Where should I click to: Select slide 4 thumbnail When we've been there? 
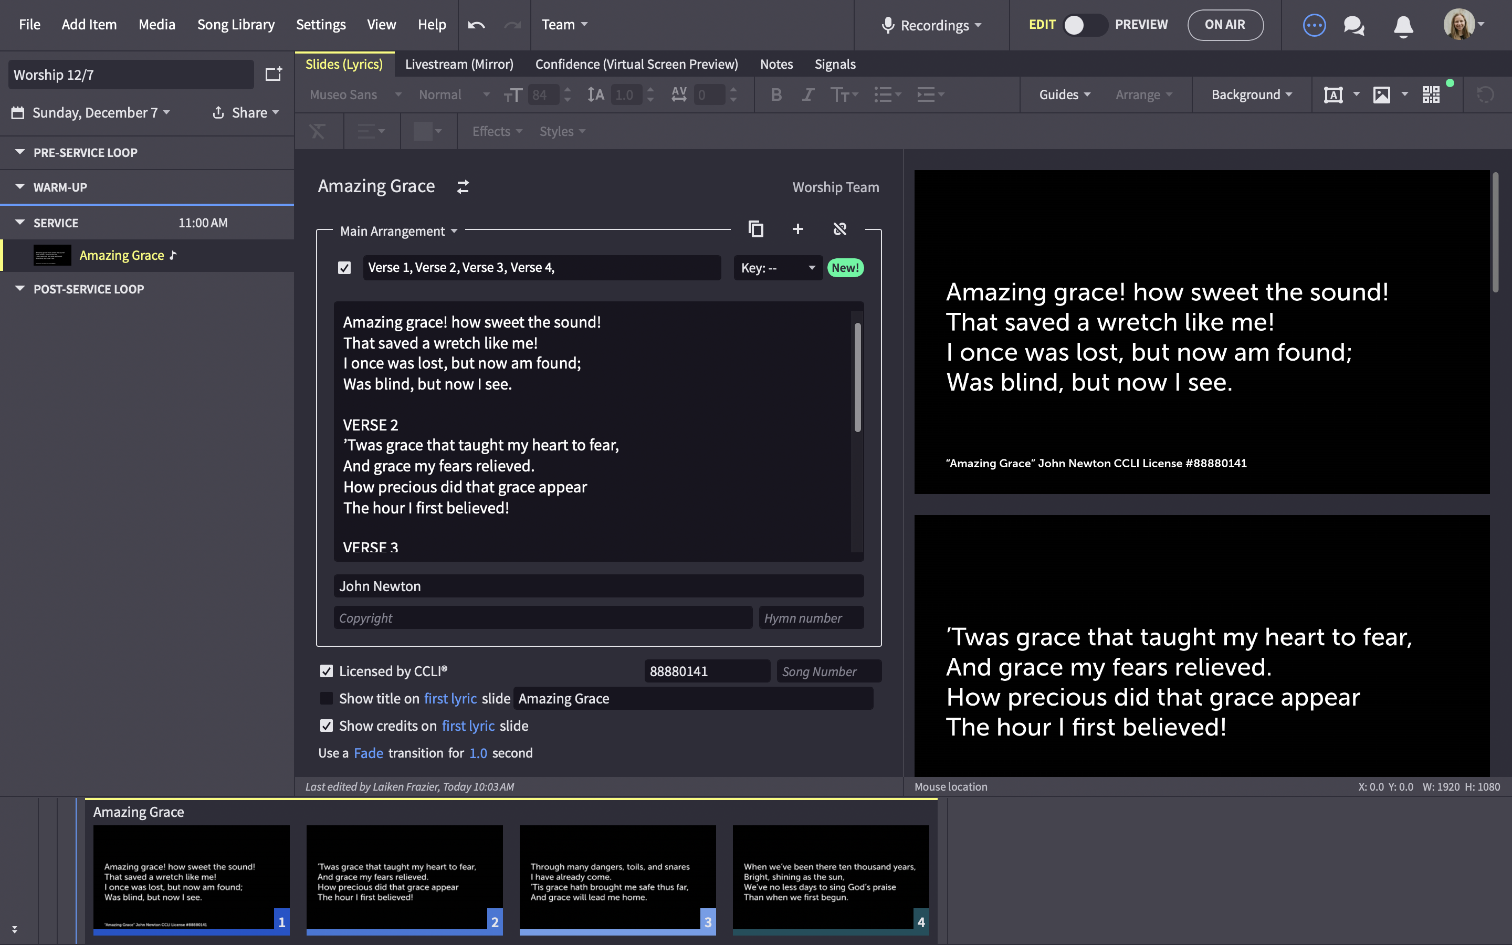[x=831, y=880]
